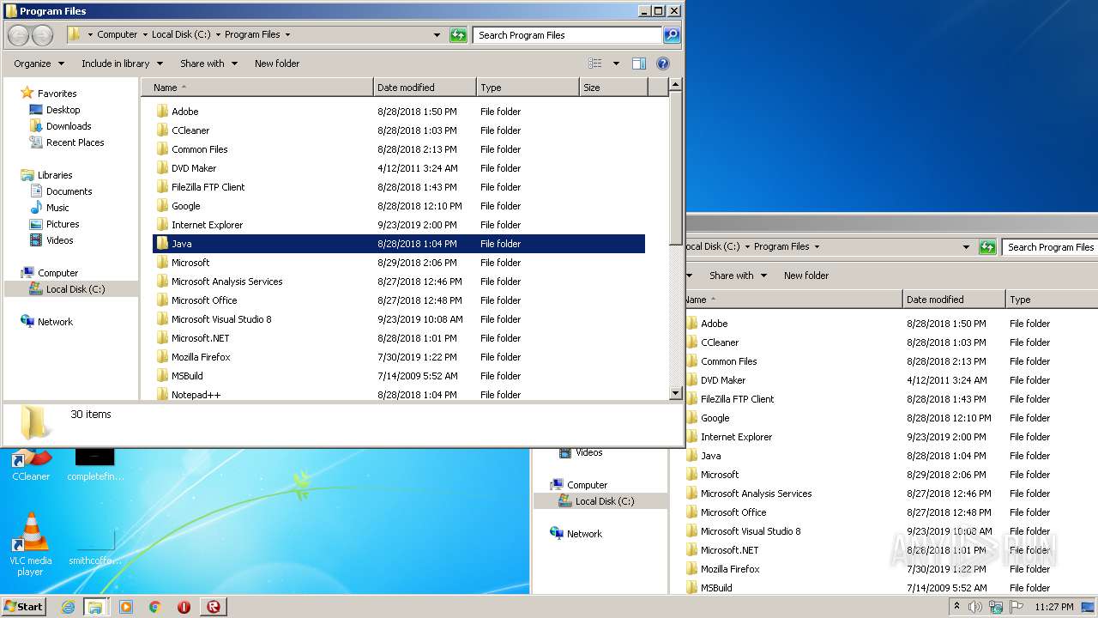The image size is (1098, 618).
Task: Click the Back navigation arrow in the front window
Action: pos(18,35)
